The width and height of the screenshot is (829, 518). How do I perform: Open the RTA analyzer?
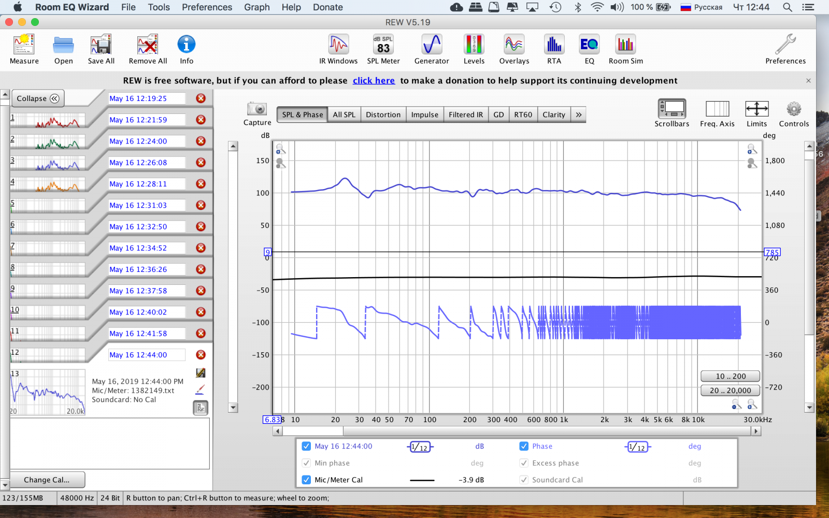[554, 45]
